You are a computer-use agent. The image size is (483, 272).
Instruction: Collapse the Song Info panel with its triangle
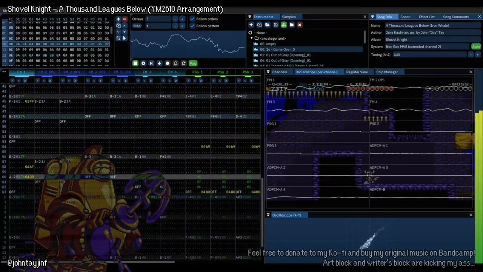[x=372, y=17]
